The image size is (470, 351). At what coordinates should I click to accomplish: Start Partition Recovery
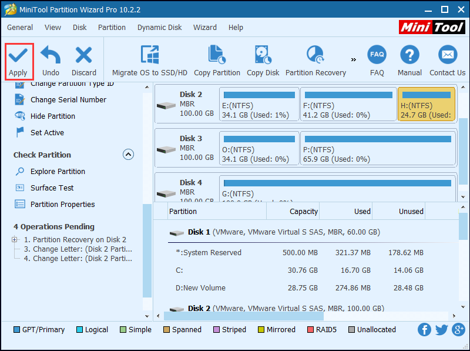[x=315, y=62]
